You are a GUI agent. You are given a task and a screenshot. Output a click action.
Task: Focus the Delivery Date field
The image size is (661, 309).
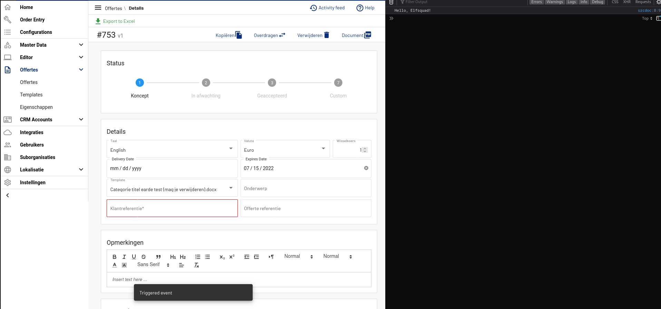tap(172, 168)
